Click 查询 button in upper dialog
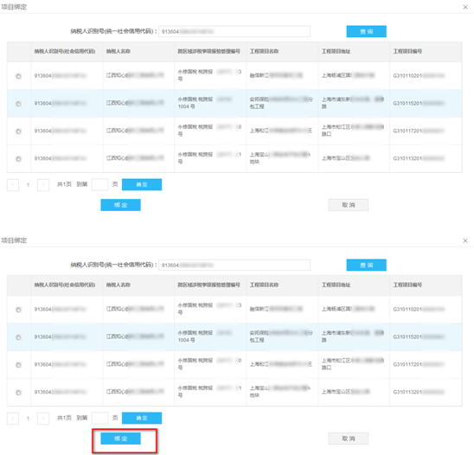474x455 pixels. click(366, 31)
